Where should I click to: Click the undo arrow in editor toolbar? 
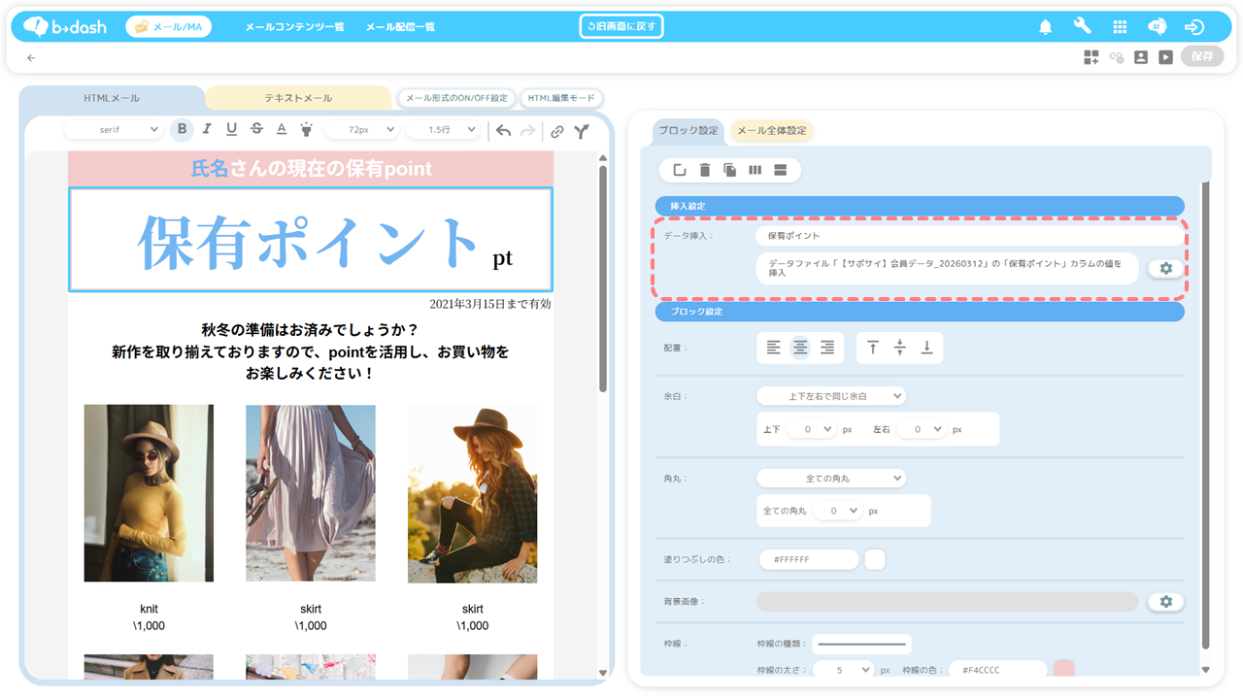503,131
